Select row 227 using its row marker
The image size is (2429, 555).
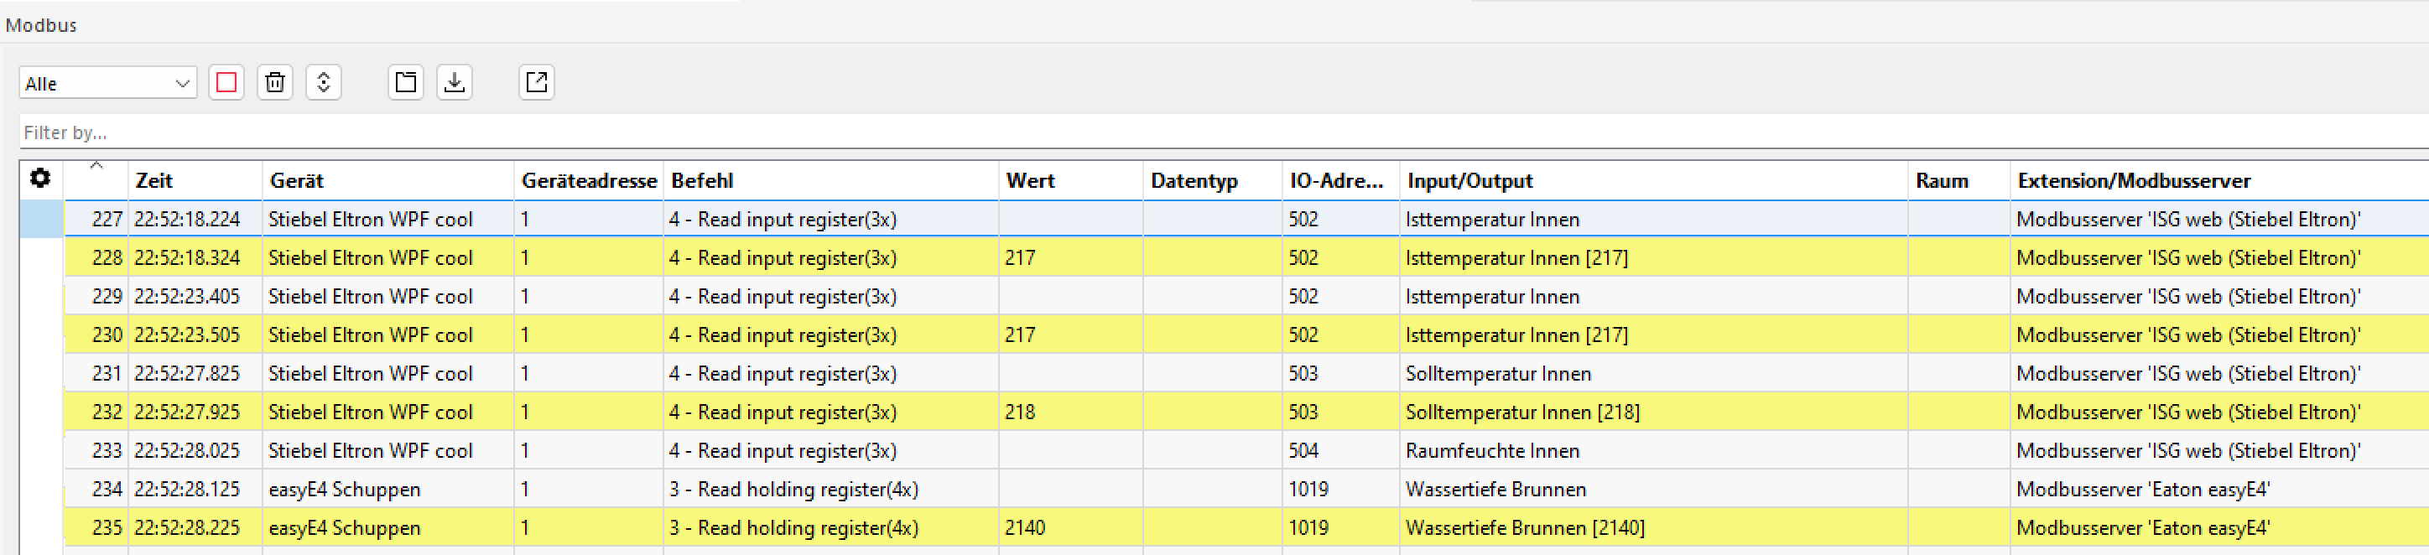pyautogui.click(x=41, y=220)
